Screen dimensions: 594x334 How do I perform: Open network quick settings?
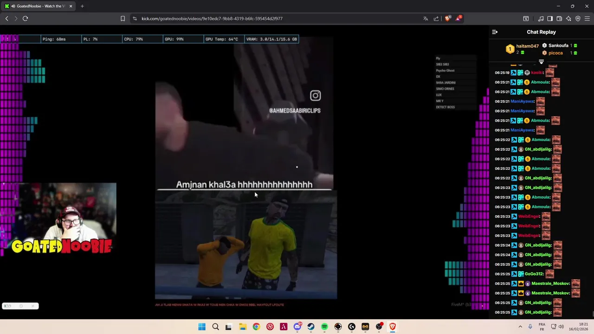click(553, 327)
